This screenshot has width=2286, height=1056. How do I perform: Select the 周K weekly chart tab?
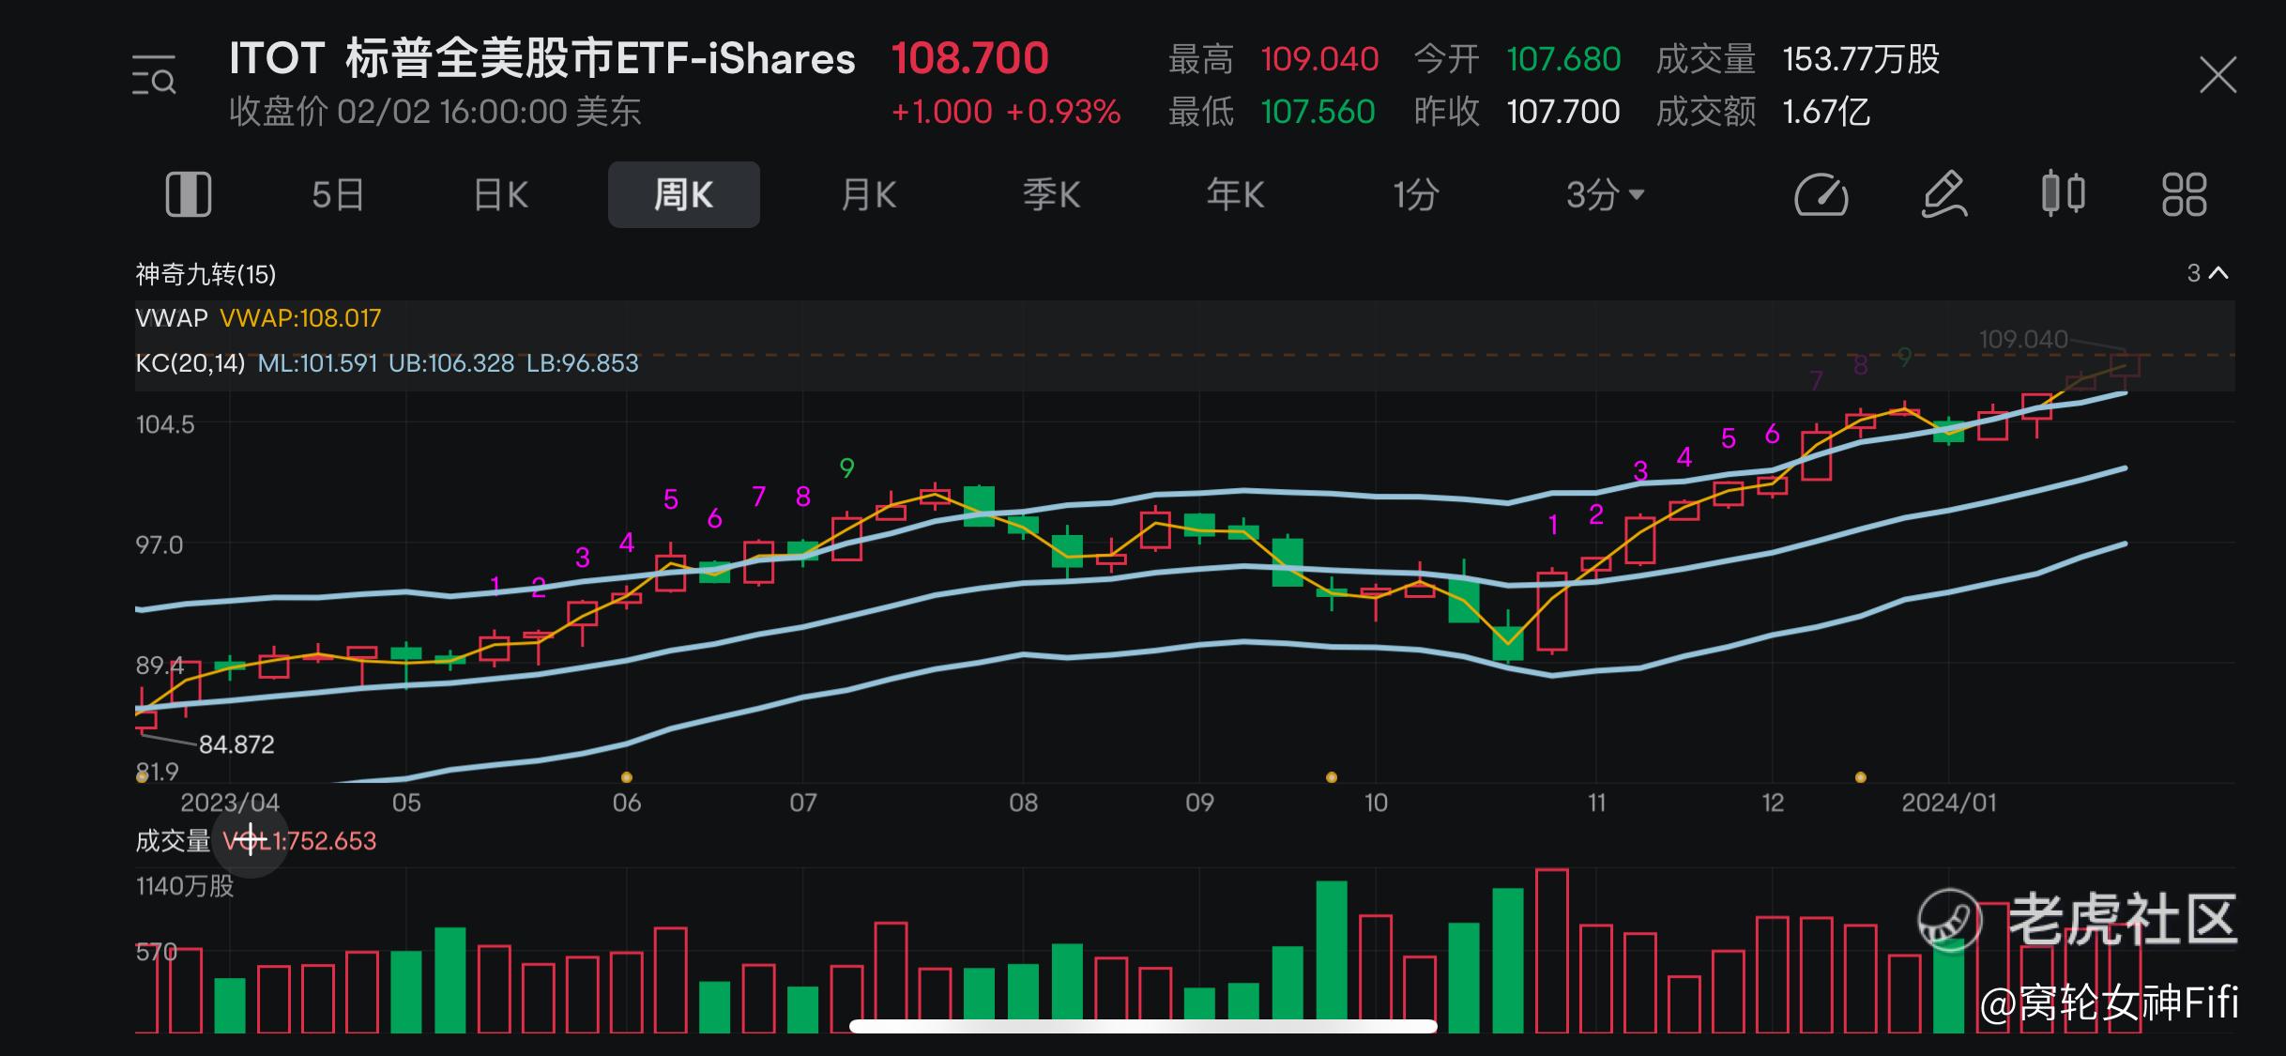(x=684, y=195)
